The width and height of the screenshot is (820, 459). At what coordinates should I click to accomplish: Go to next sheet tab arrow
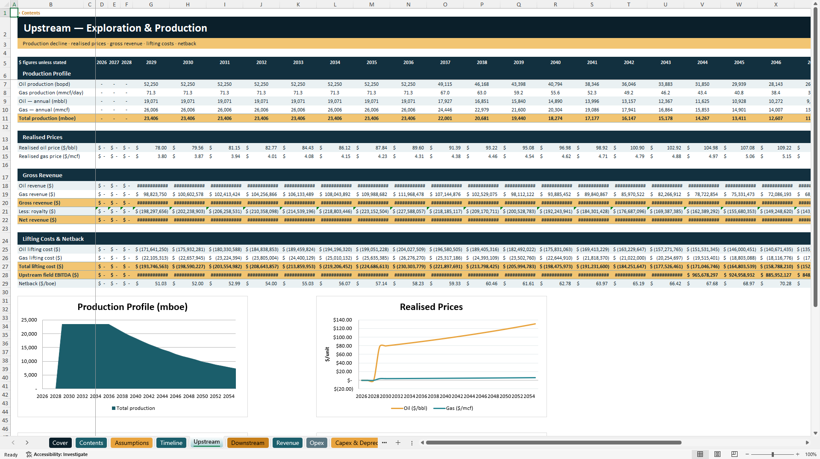click(x=27, y=443)
